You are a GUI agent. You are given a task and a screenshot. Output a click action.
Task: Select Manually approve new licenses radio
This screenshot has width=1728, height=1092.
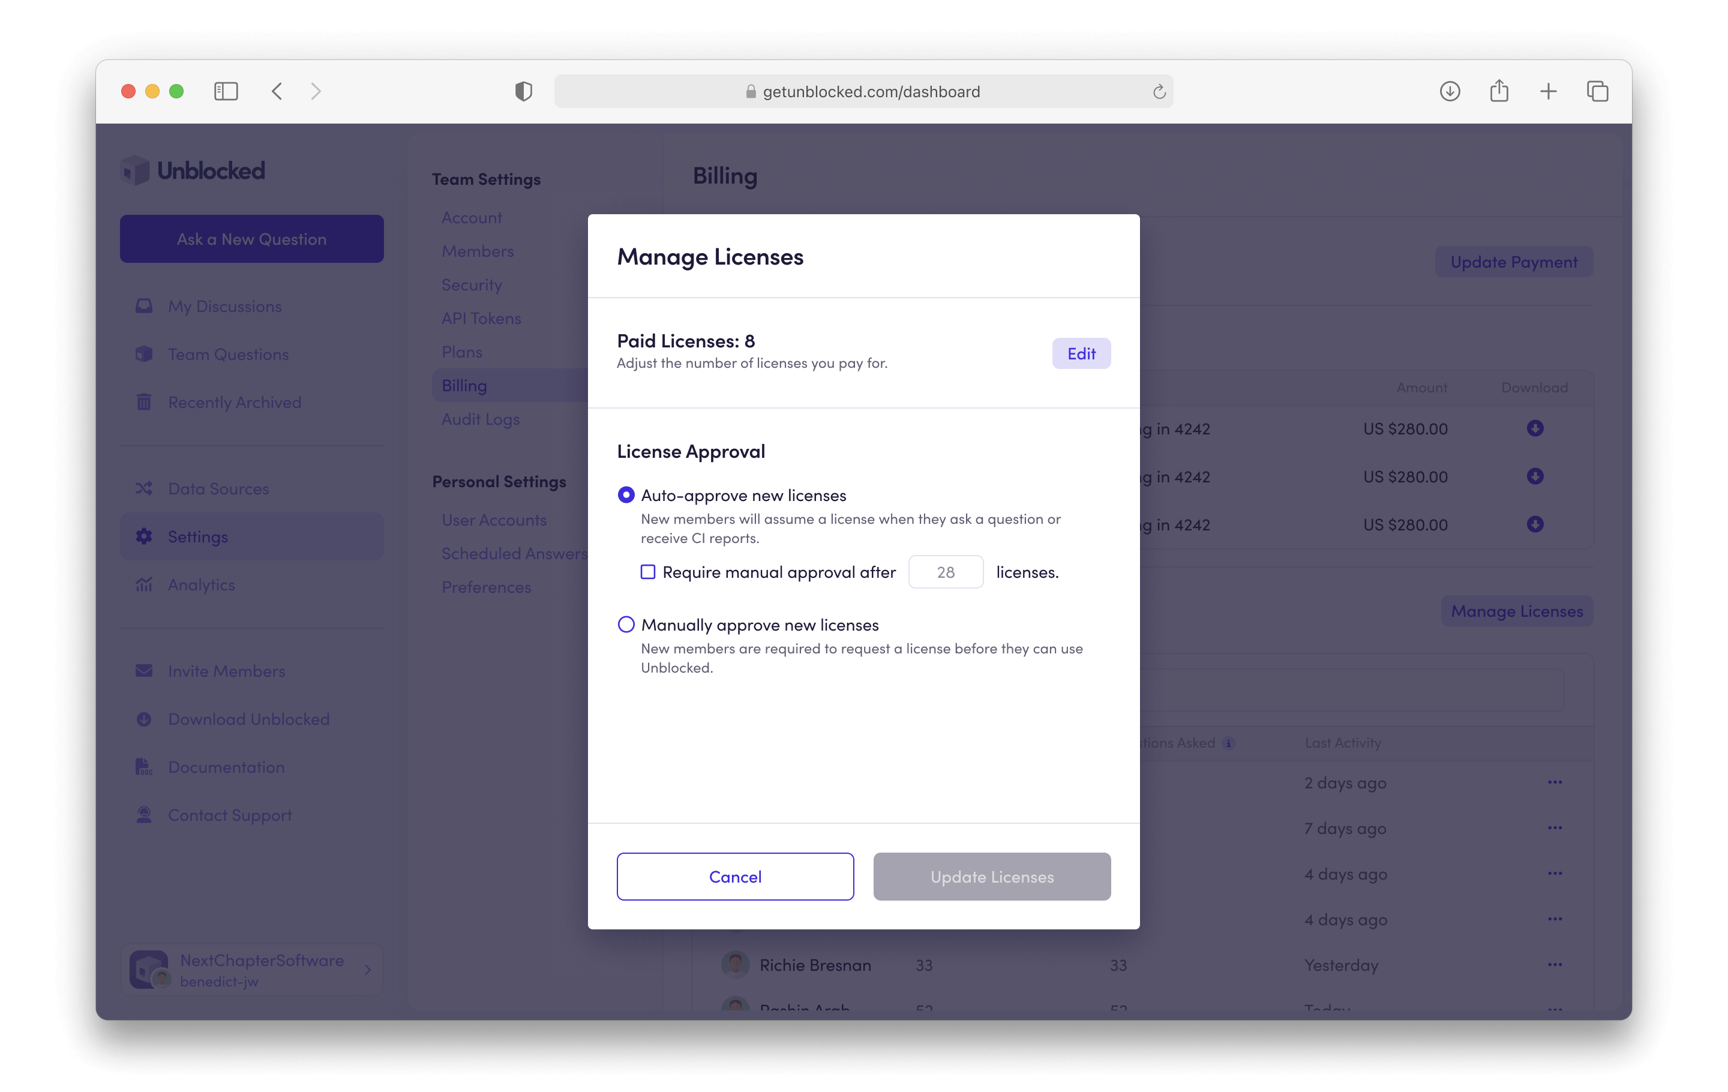click(x=626, y=624)
